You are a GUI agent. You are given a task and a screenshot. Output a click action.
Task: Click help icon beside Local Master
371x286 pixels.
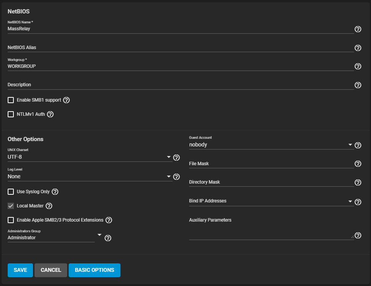point(49,206)
